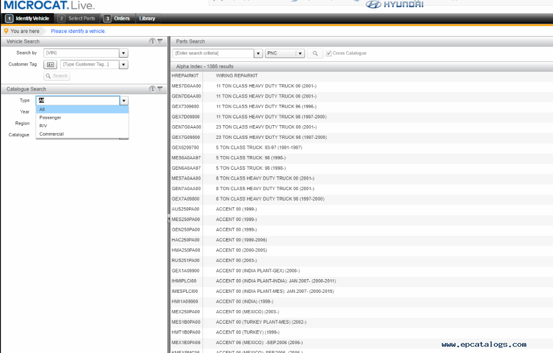Open the Customer Tag dropdown arrow
Screen dimensions: 553x353
[124, 65]
